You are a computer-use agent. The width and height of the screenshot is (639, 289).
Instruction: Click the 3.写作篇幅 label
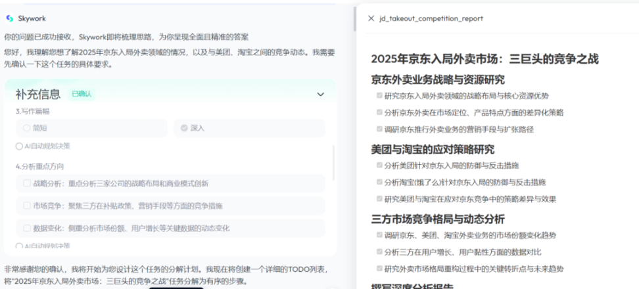pos(33,112)
